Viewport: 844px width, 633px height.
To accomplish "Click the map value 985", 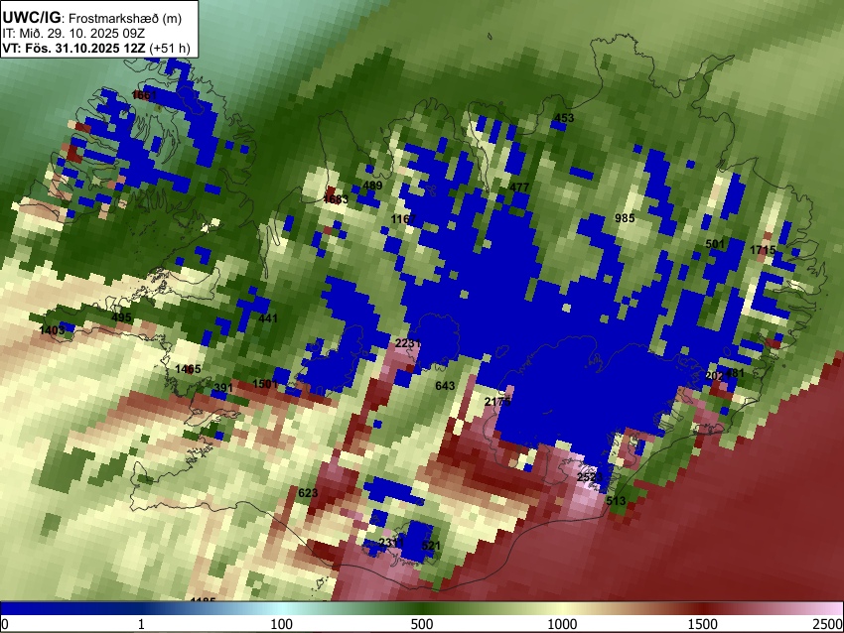I will click(x=625, y=218).
